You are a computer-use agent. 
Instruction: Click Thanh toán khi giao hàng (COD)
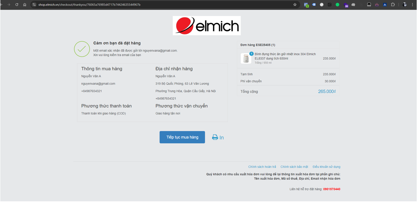click(103, 113)
